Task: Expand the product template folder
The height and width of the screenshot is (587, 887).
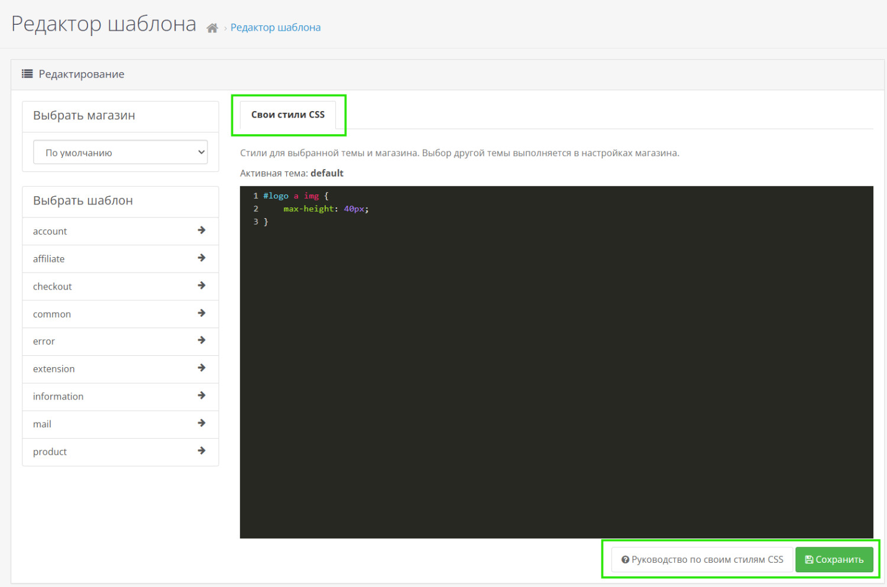Action: point(121,452)
